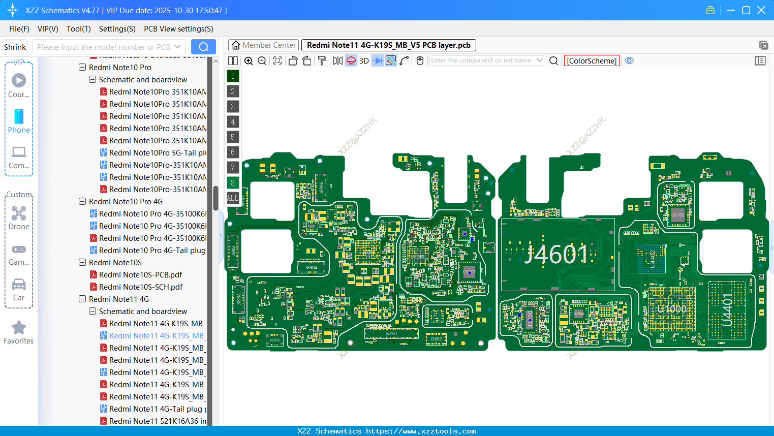The width and height of the screenshot is (774, 436).
Task: Open the File(F) menu
Action: [19, 29]
